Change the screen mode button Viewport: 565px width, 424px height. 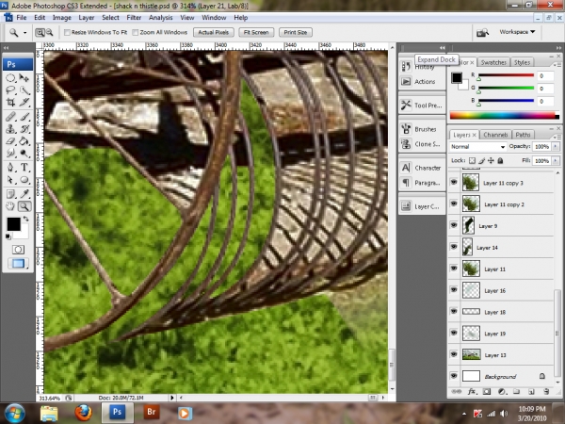(18, 264)
